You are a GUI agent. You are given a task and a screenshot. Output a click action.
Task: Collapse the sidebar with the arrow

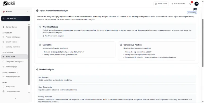coord(16,99)
